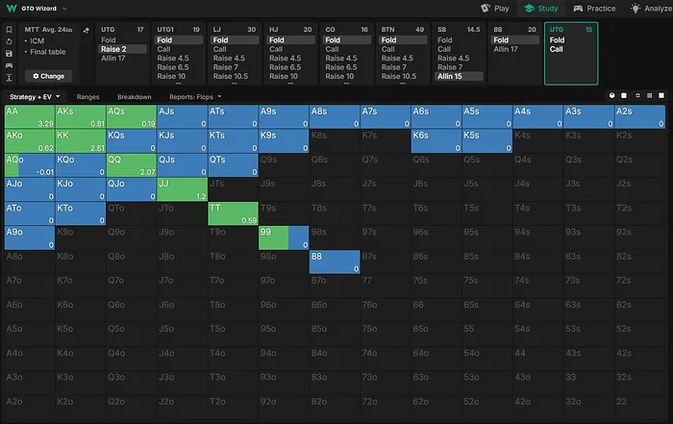Click the game controller icon in sidebar
Image resolution: width=673 pixels, height=424 pixels.
[x=9, y=64]
